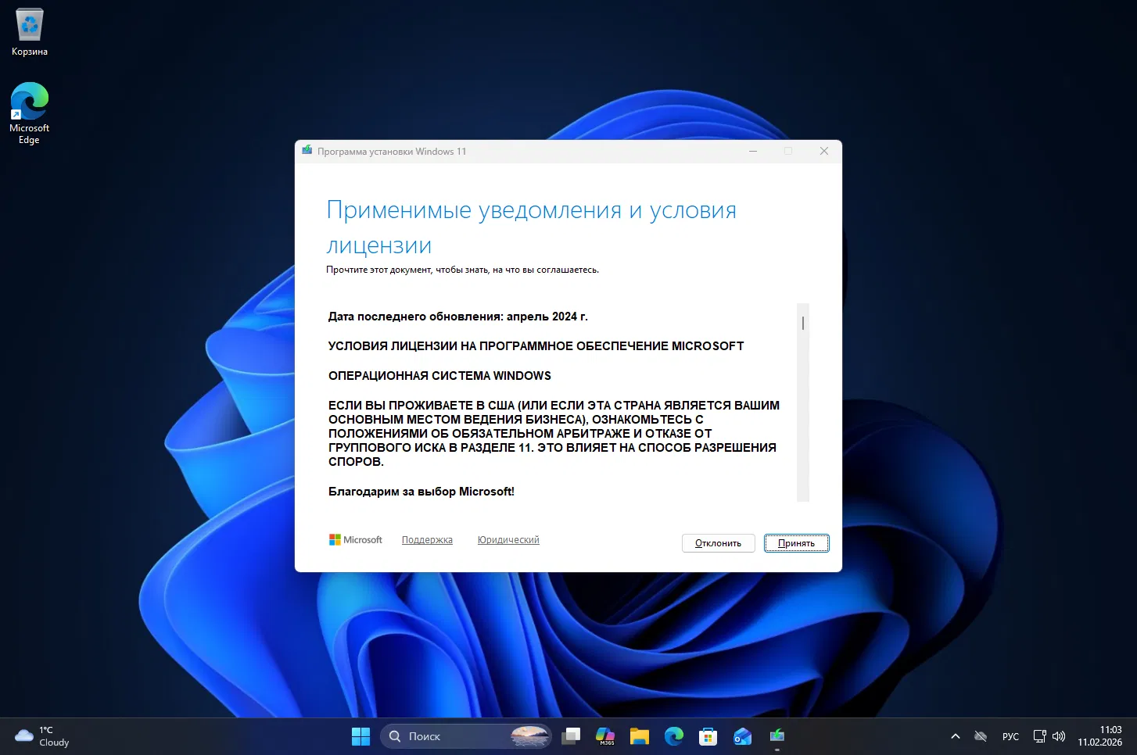The height and width of the screenshot is (755, 1137).
Task: Launch Microsoft 365 Copilot from the taskbar
Action: click(606, 736)
